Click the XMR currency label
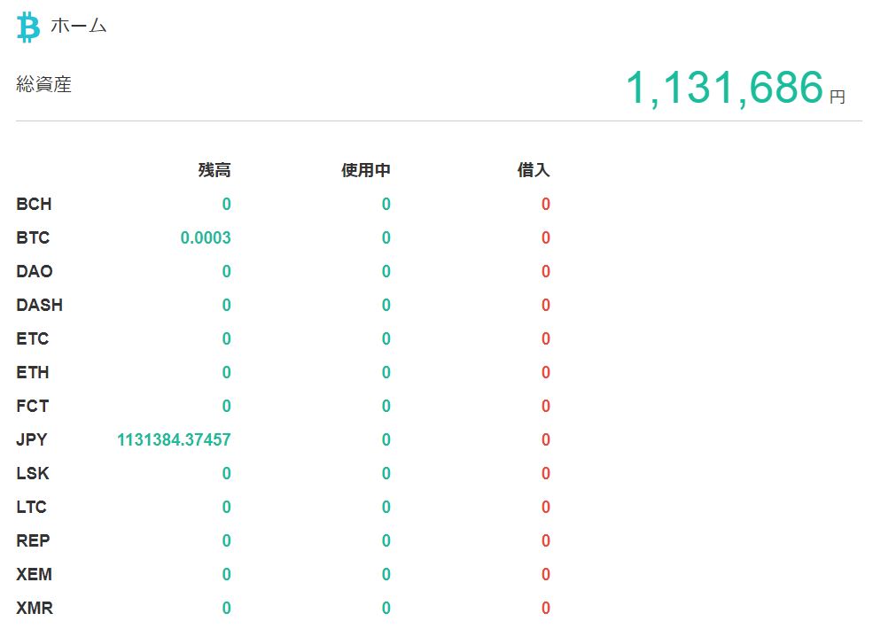This screenshot has width=873, height=629. [35, 608]
